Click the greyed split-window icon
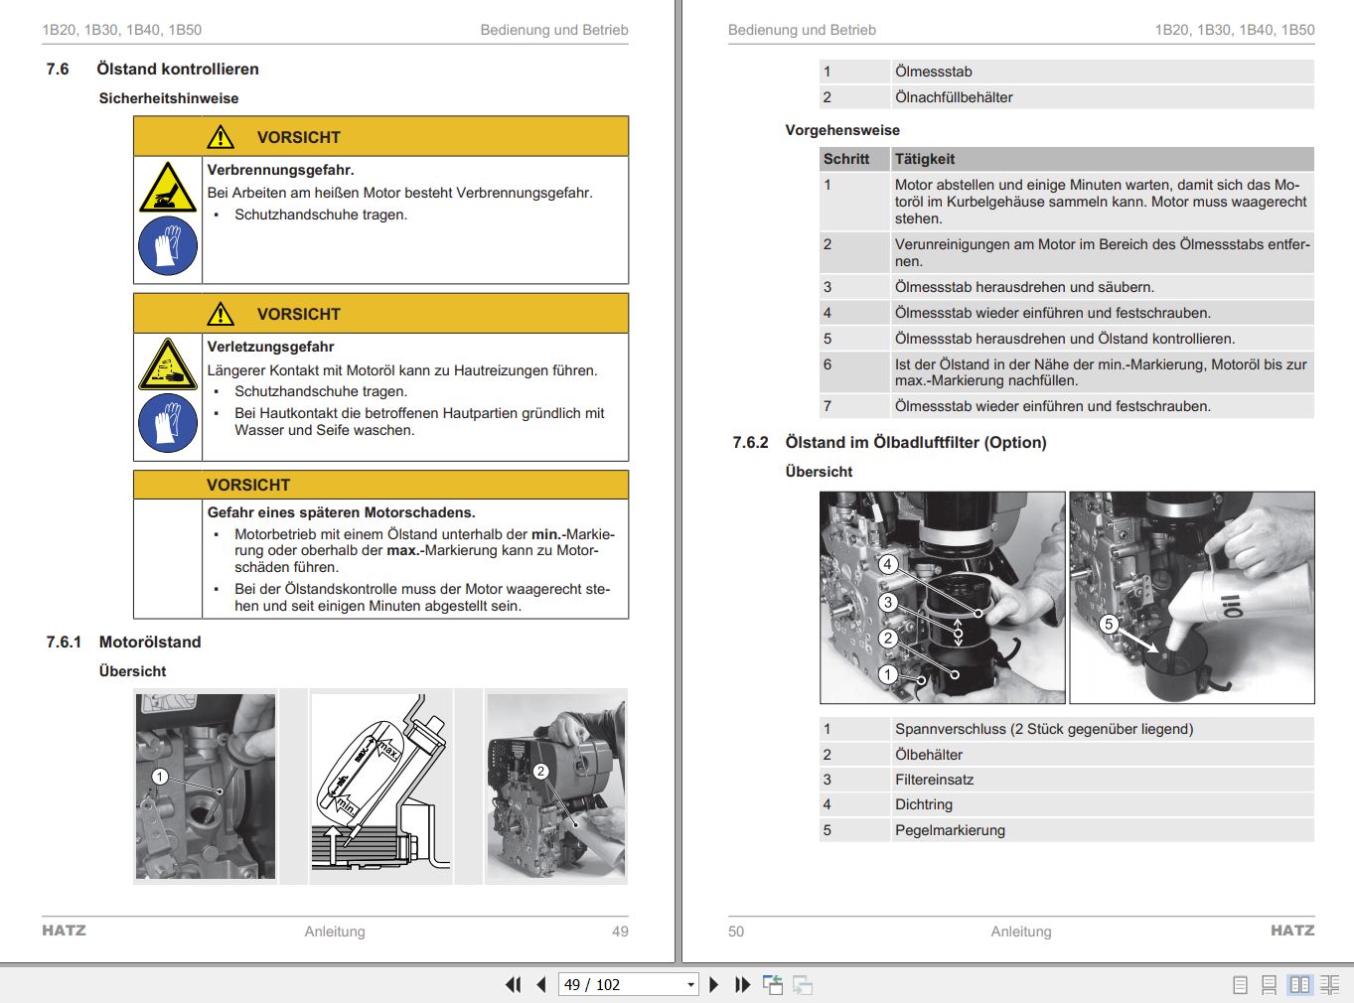1354x1003 pixels. coord(802,984)
